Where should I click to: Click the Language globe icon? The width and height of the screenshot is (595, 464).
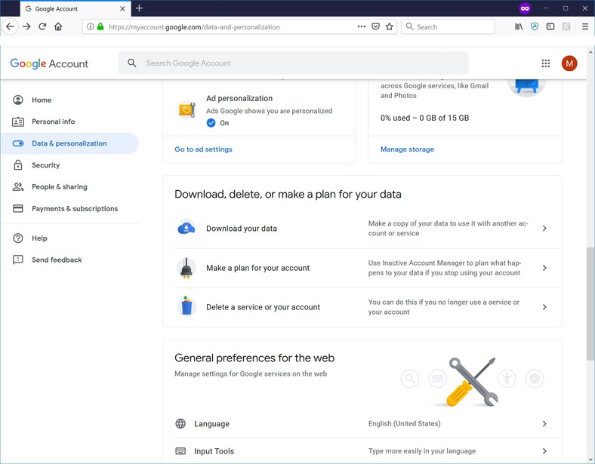[x=180, y=423]
